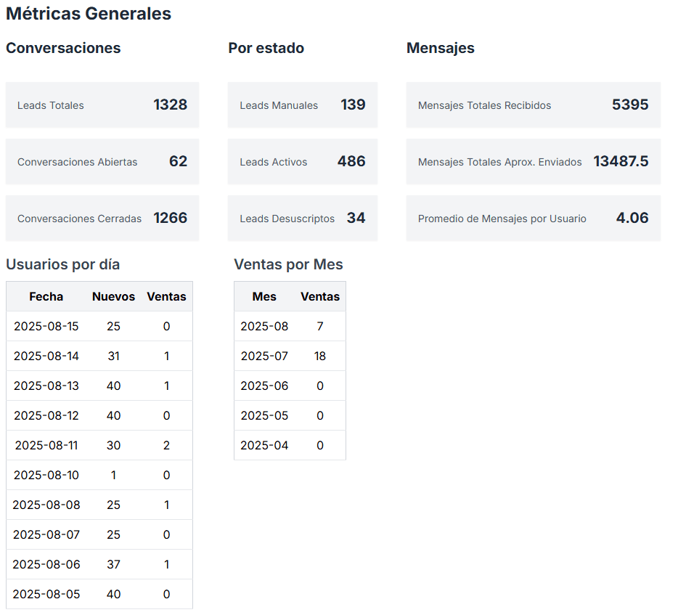Click Promedio de Mensajes por Usuario card

tap(533, 219)
